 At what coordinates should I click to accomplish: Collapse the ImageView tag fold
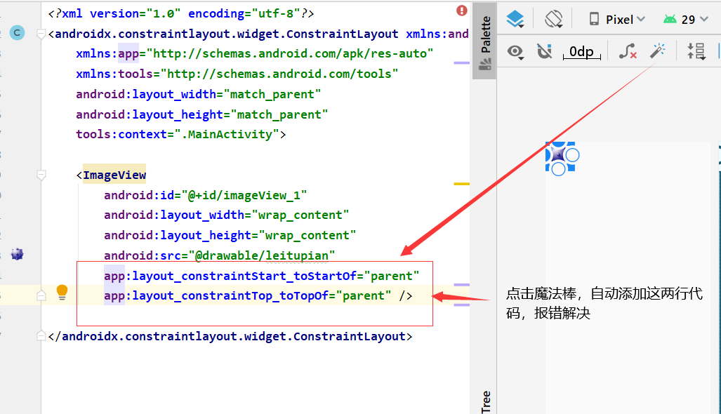[41, 175]
